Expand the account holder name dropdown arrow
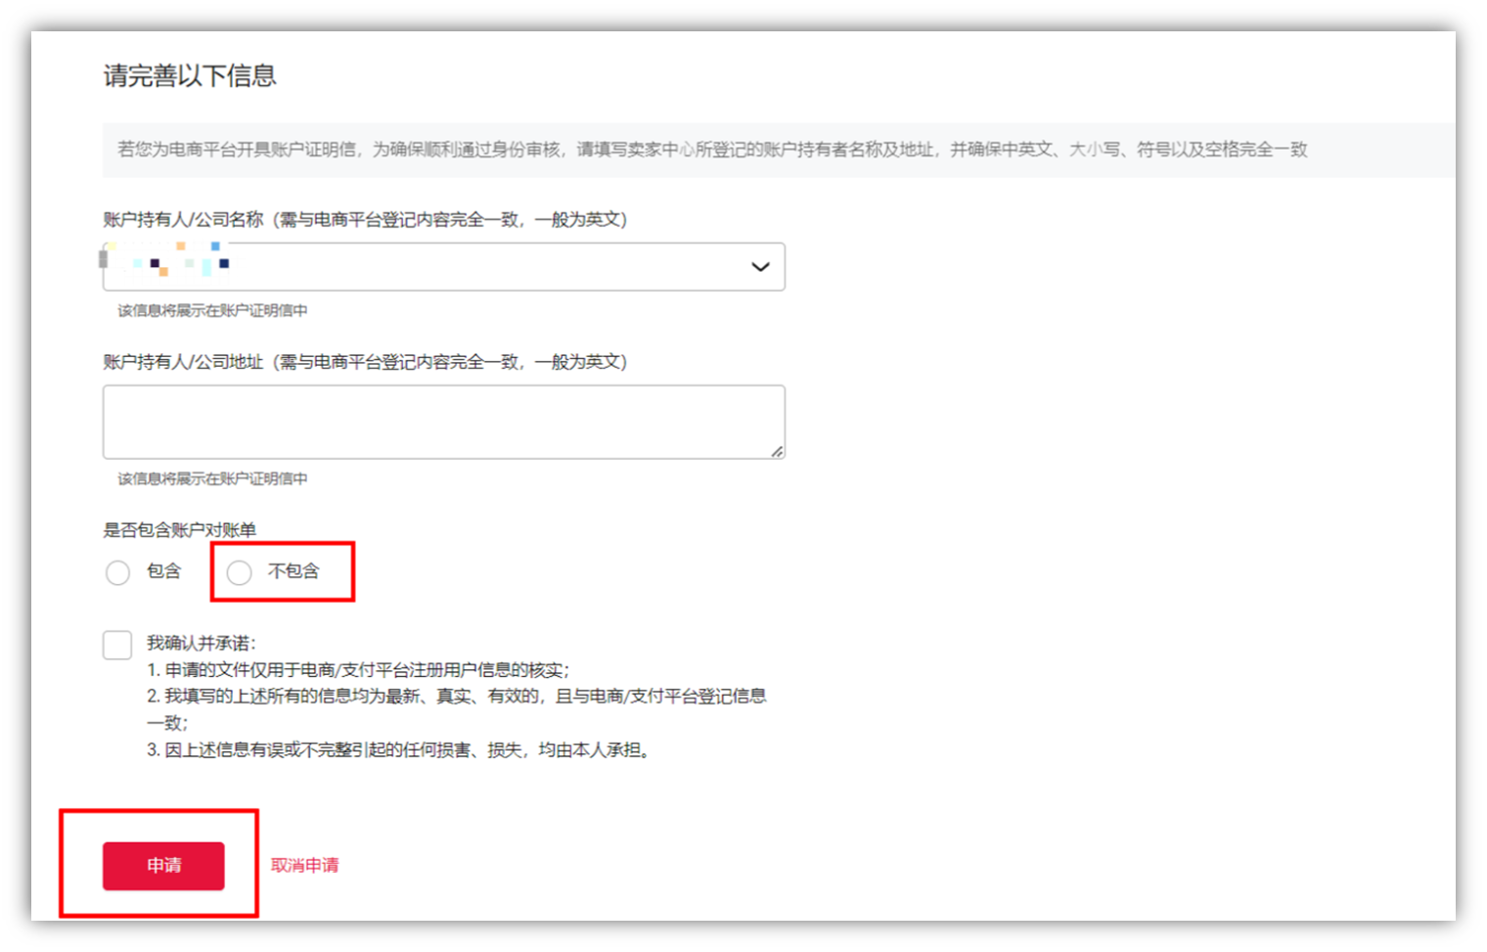The image size is (1487, 952). (760, 265)
